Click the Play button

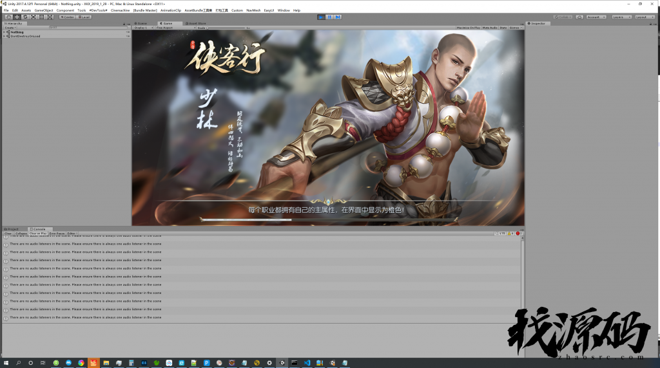[x=321, y=17]
